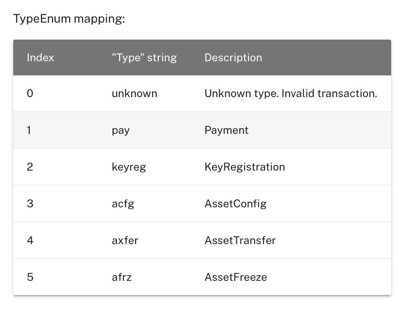Click the 'TypeEnum mapping:' heading text
This screenshot has width=411, height=311.
click(x=69, y=19)
